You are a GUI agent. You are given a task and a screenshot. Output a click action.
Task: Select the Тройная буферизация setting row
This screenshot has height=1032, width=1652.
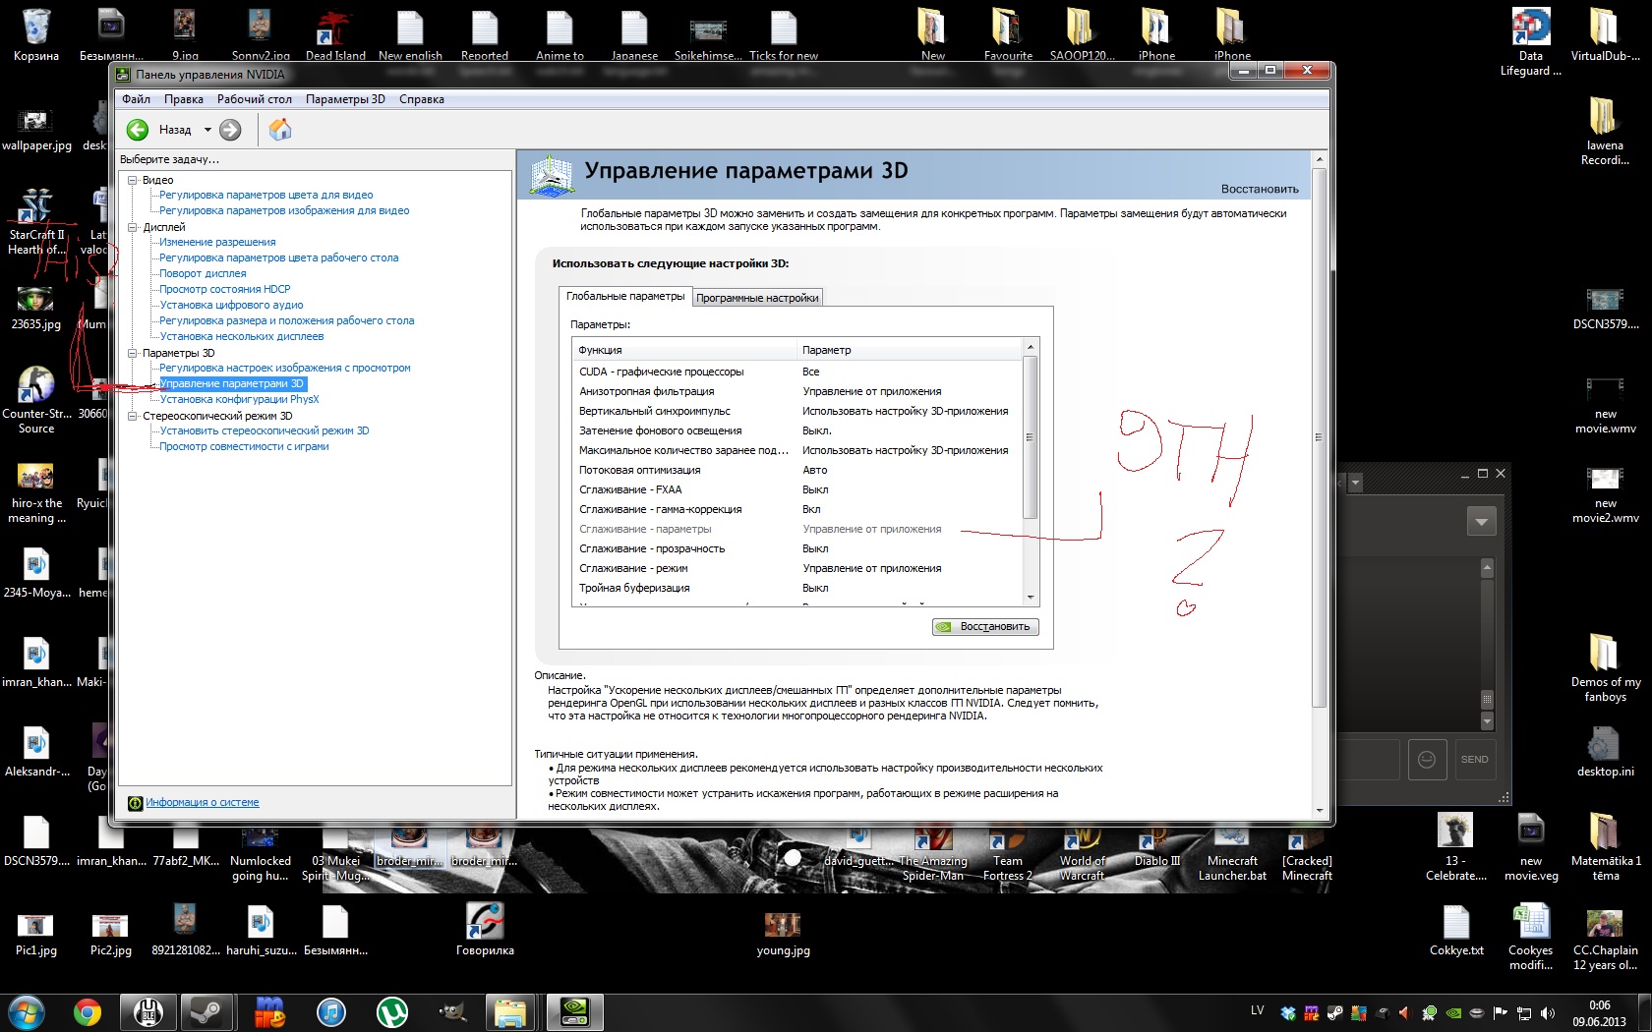(796, 588)
